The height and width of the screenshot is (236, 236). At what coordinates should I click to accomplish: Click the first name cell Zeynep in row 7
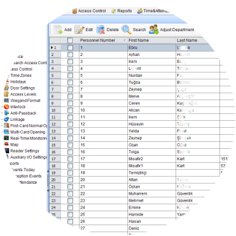coord(151,90)
